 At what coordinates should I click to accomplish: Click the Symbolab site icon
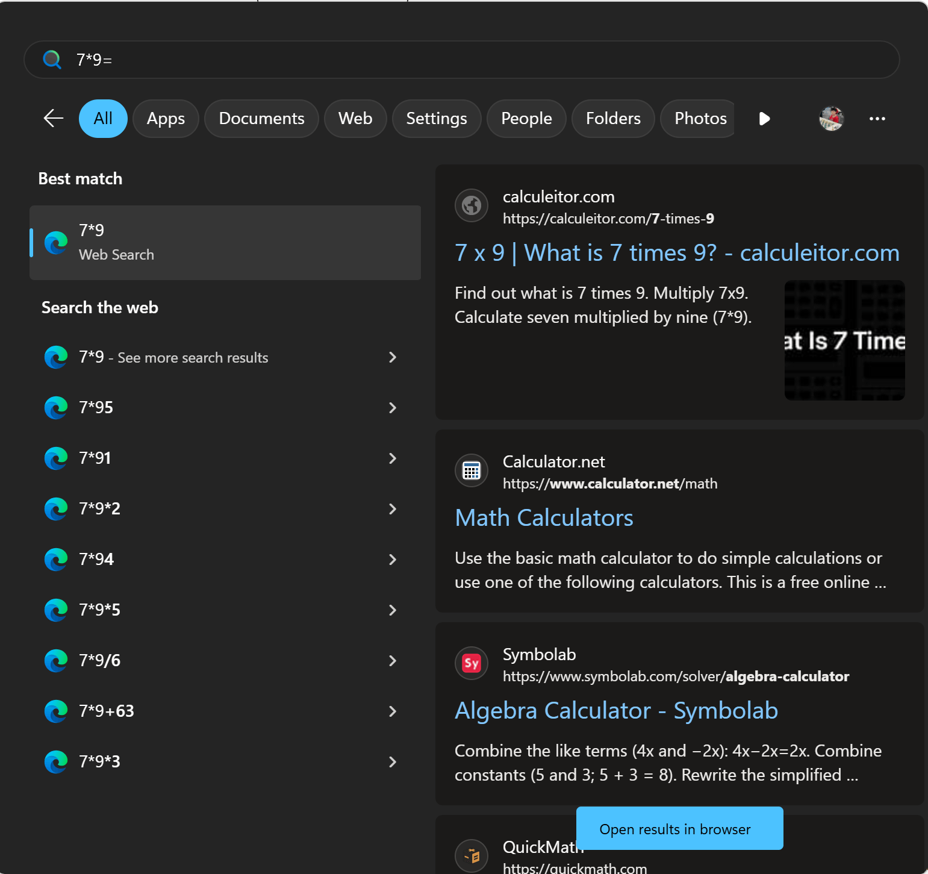tap(472, 663)
